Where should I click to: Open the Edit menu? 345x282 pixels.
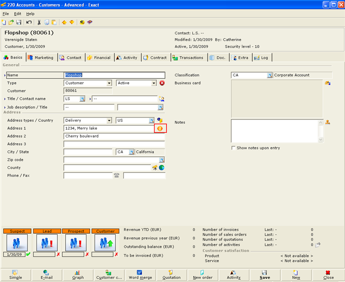tap(17, 14)
